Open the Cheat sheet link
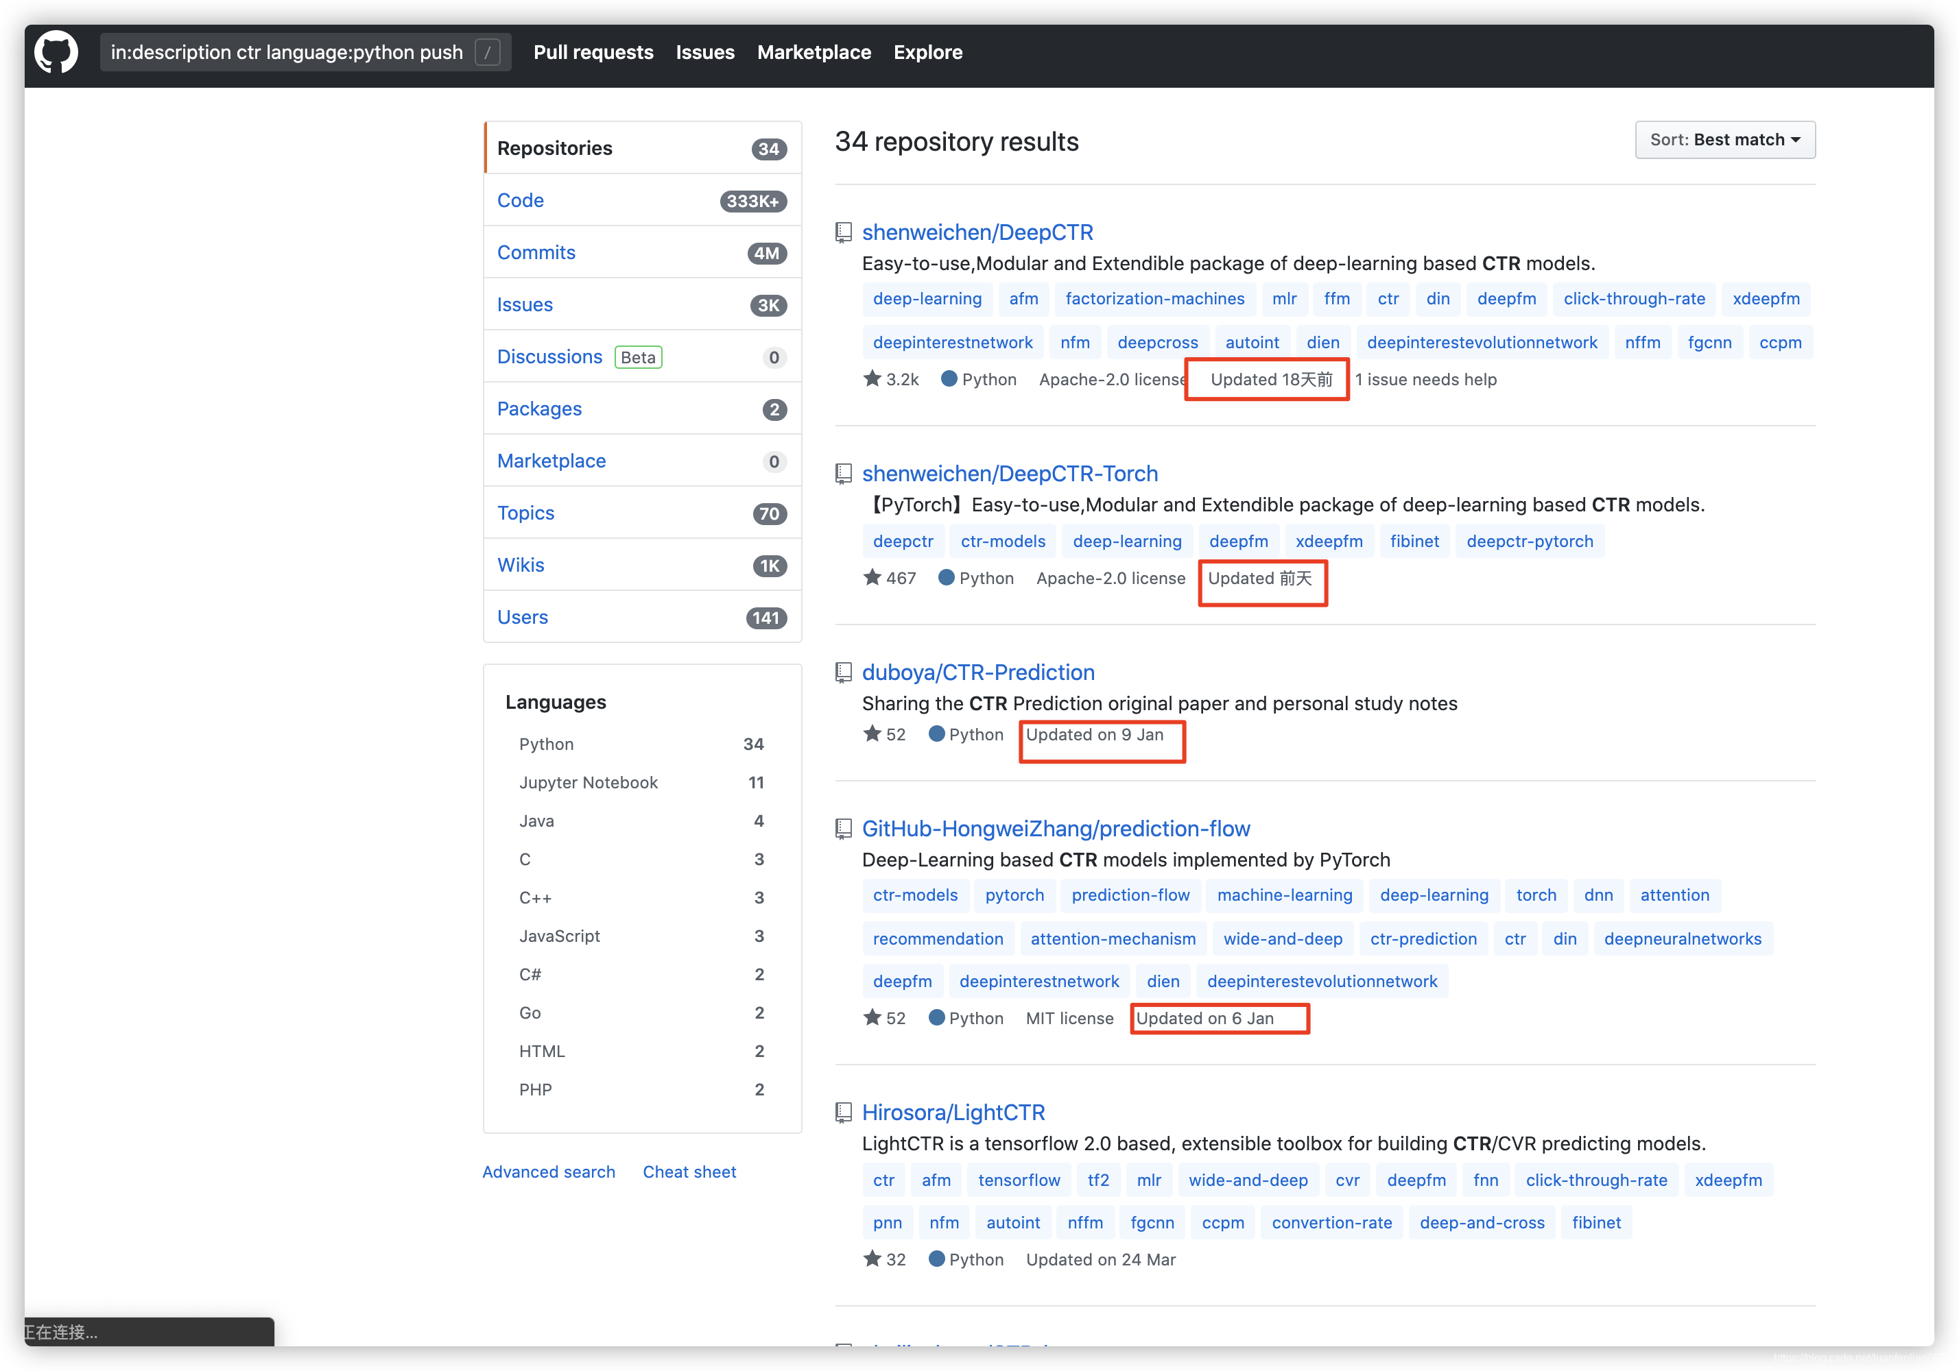This screenshot has width=1959, height=1371. click(x=689, y=1172)
